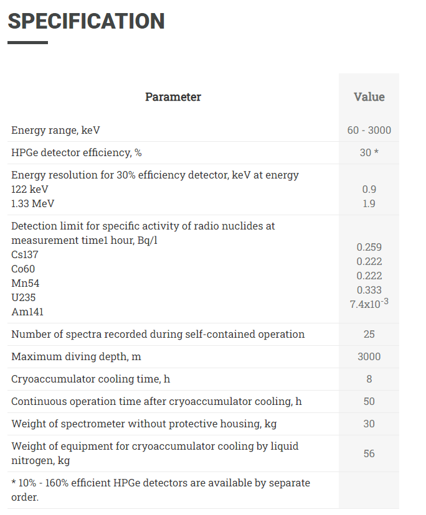The height and width of the screenshot is (515, 426).
Task: Click the U235 nuclide entry
Action: tap(23, 297)
